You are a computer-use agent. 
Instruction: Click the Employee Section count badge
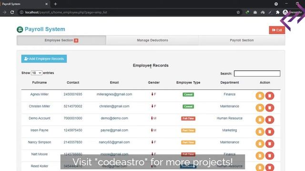(x=76, y=40)
